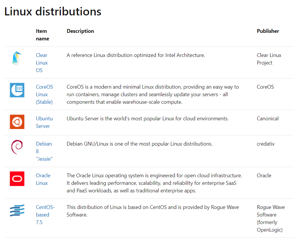Open the Debian 8 "Jessie" link
This screenshot has width=296, height=238.
click(44, 151)
